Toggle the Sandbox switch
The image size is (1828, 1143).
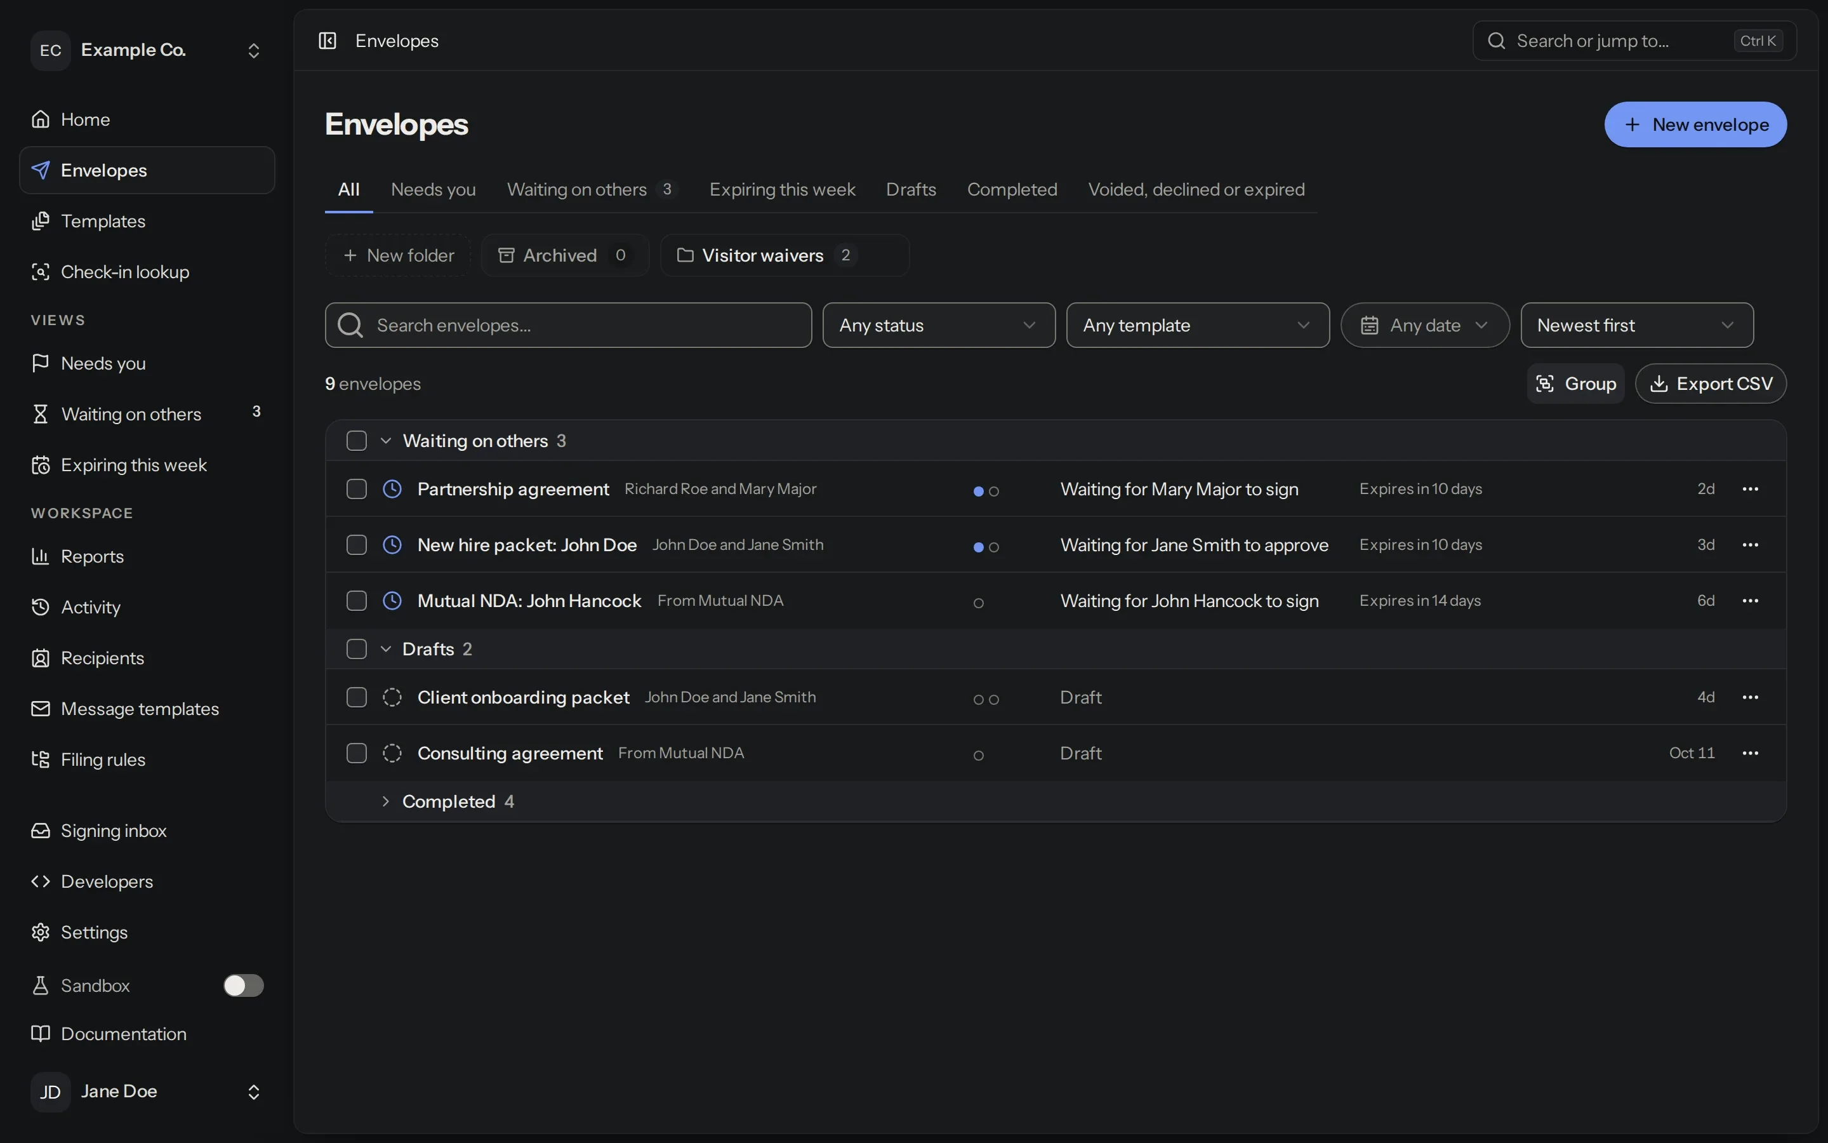click(x=243, y=985)
